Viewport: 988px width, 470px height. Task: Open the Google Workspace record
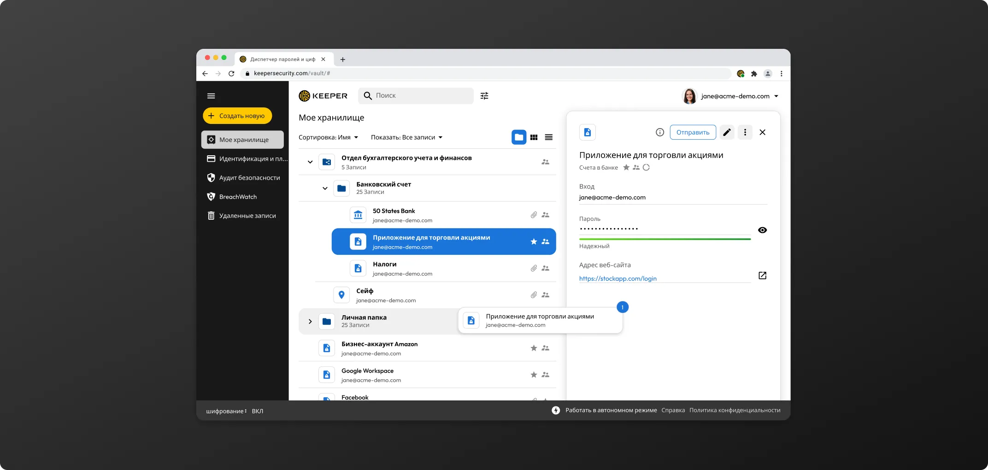click(427, 375)
